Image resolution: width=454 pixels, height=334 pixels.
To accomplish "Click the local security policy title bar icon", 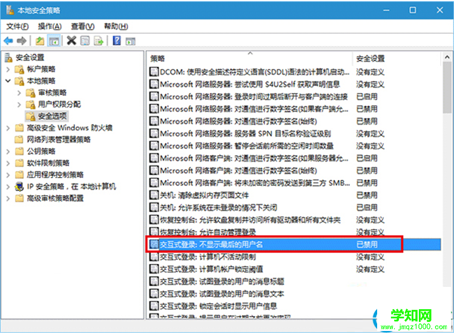I will pyautogui.click(x=10, y=10).
